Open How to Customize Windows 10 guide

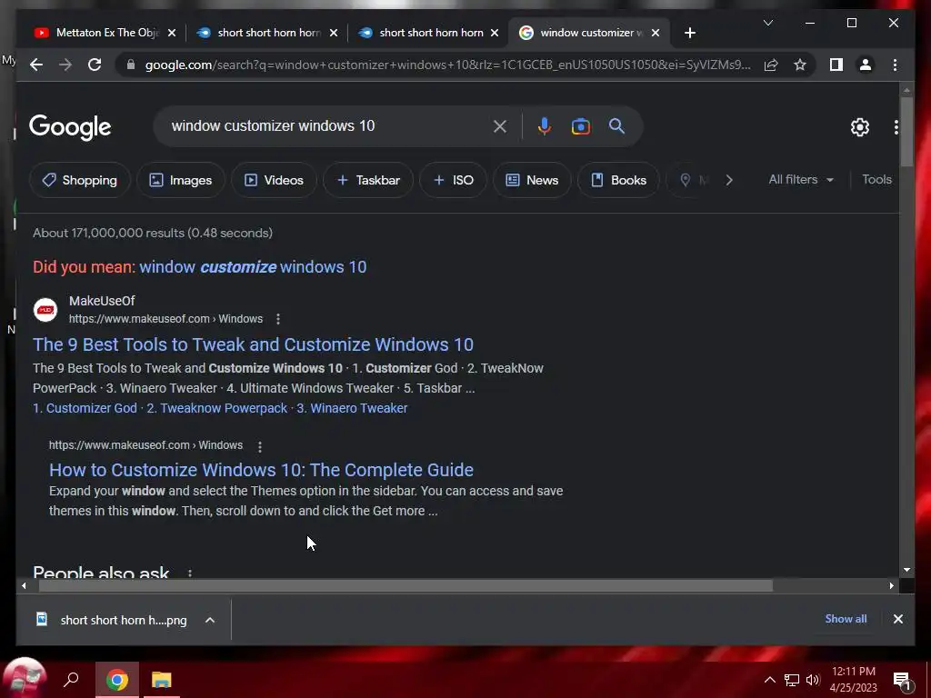click(x=261, y=470)
